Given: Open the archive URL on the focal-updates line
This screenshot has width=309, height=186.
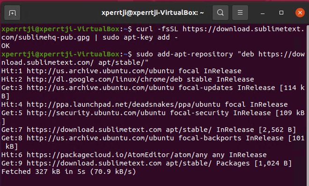Looking at the screenshot, I should pos(100,88).
